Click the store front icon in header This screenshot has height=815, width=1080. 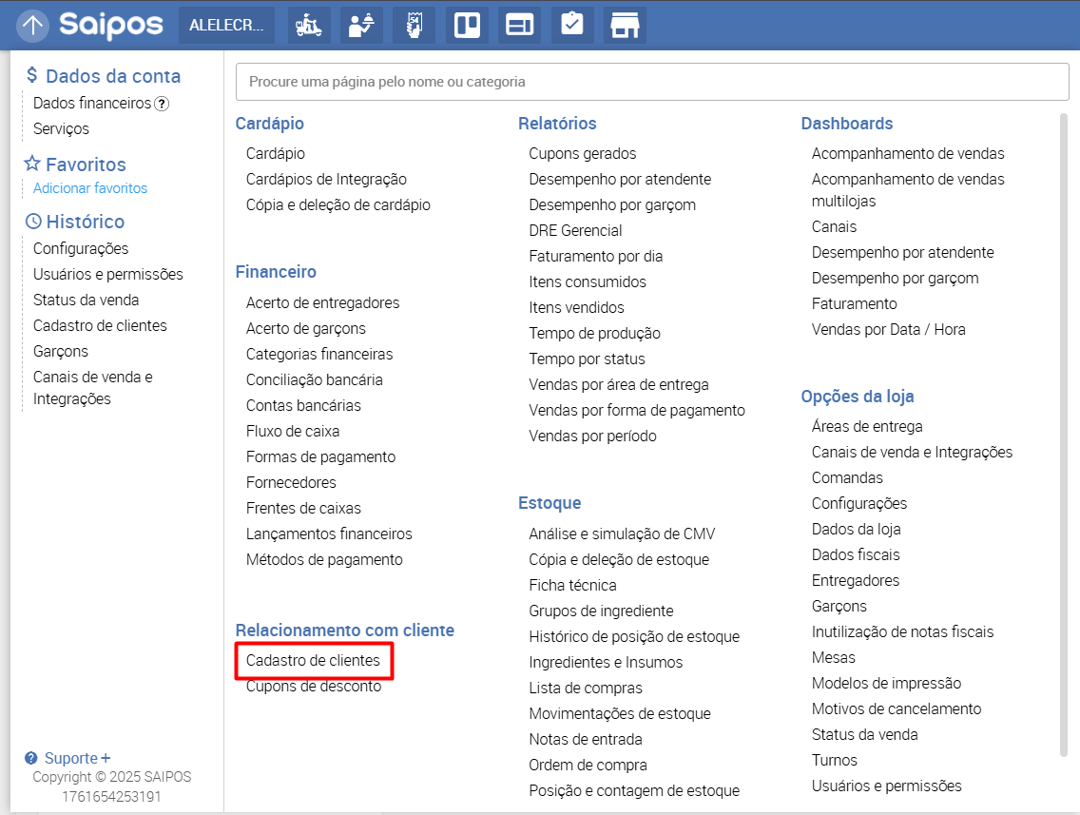[x=625, y=26]
